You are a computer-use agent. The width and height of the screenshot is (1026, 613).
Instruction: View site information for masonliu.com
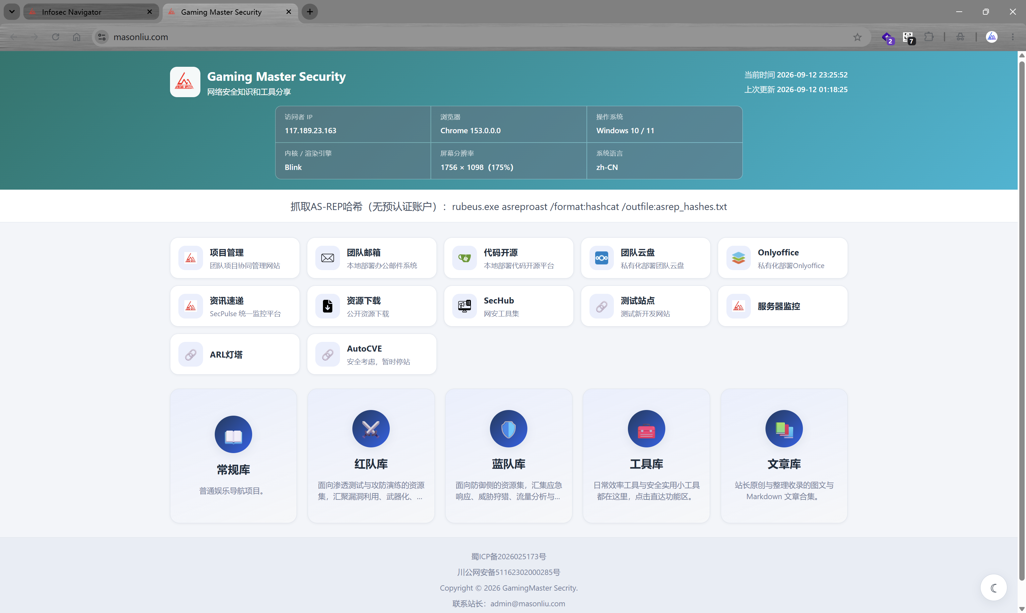click(102, 37)
